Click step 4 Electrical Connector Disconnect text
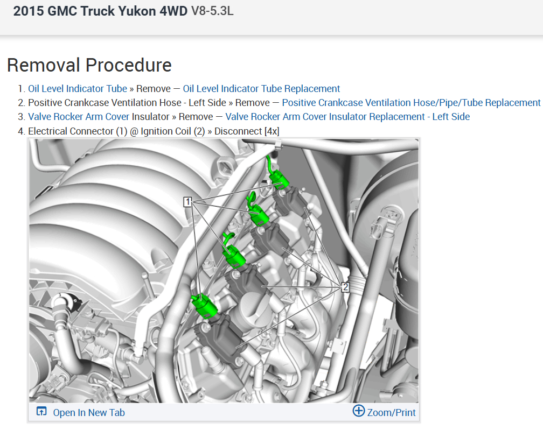Viewport: 543px width, 444px height. point(154,131)
